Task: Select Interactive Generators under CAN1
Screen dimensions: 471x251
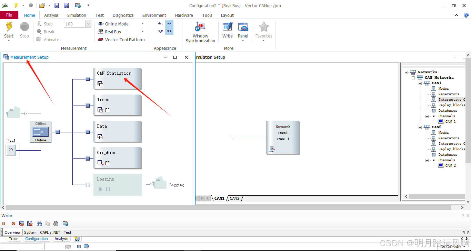Action: [452, 100]
